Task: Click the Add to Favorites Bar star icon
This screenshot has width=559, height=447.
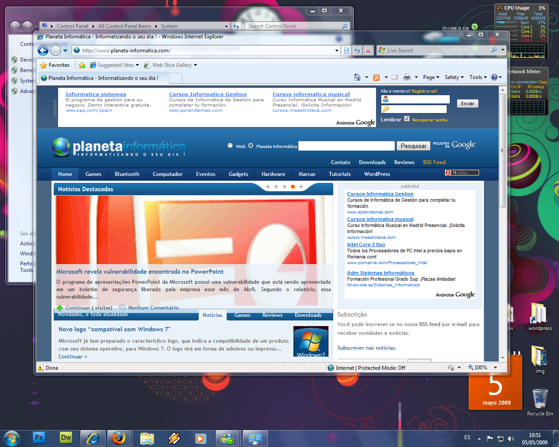Action: [82, 65]
